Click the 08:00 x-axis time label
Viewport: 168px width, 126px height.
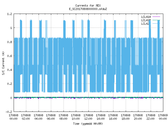63,119
